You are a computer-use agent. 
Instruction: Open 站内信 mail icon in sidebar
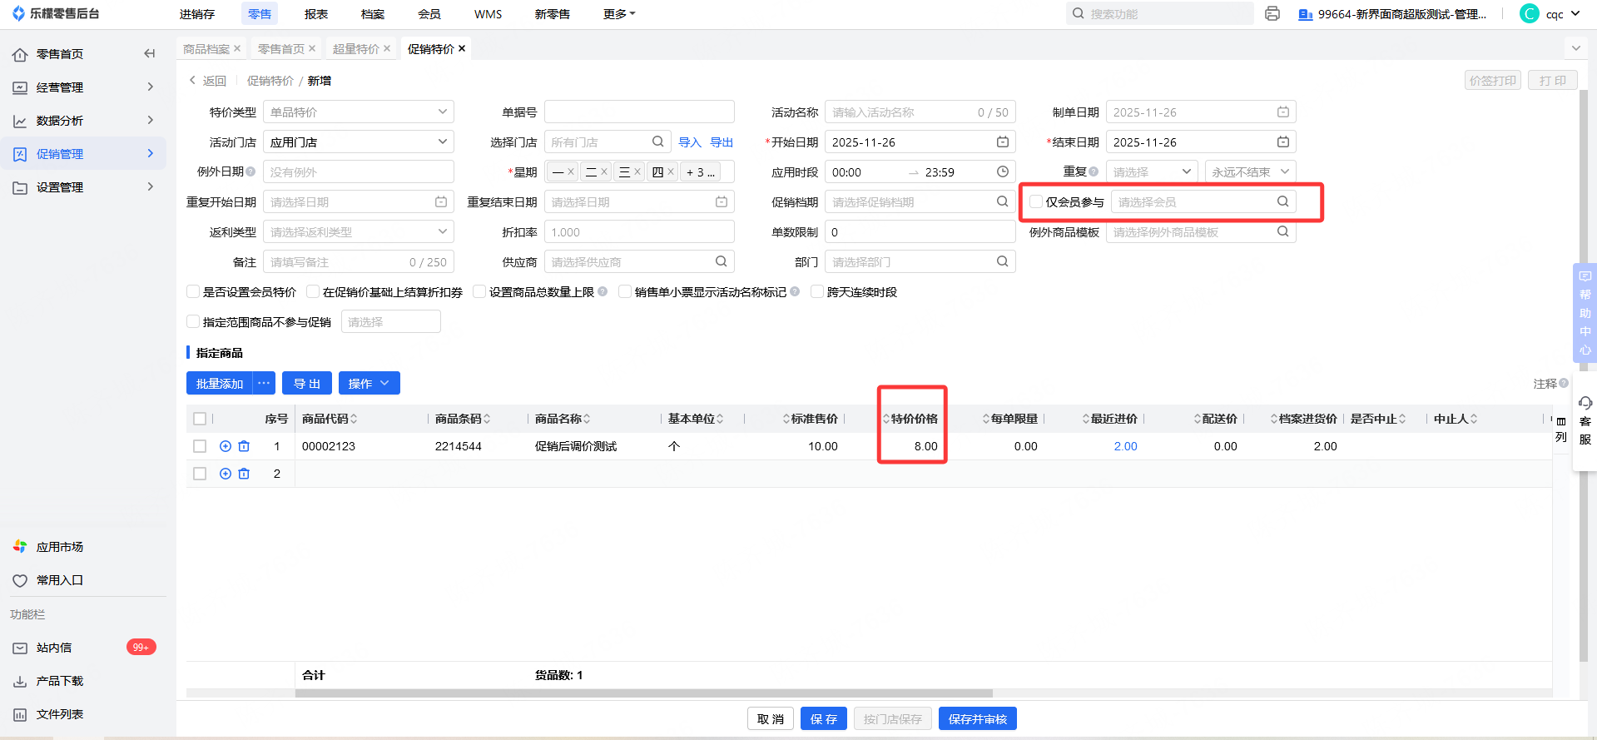coord(20,648)
